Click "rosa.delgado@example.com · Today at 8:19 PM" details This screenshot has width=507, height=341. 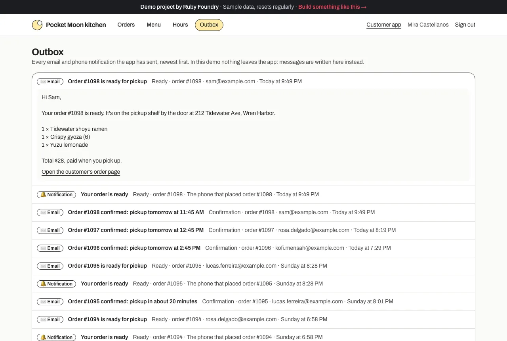[x=337, y=230]
